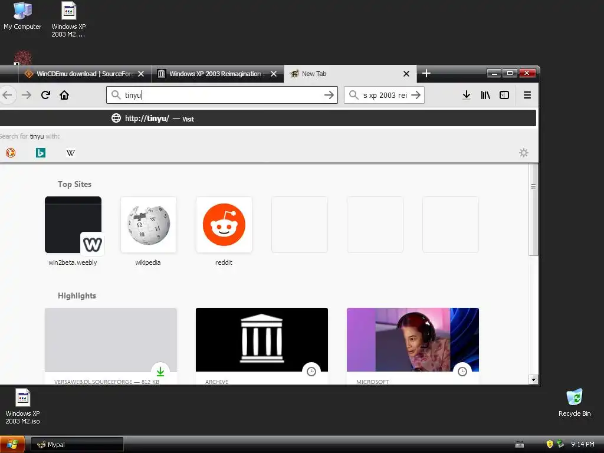The height and width of the screenshot is (453, 604).
Task: Click the address bar containing tinyu
Action: (x=222, y=95)
